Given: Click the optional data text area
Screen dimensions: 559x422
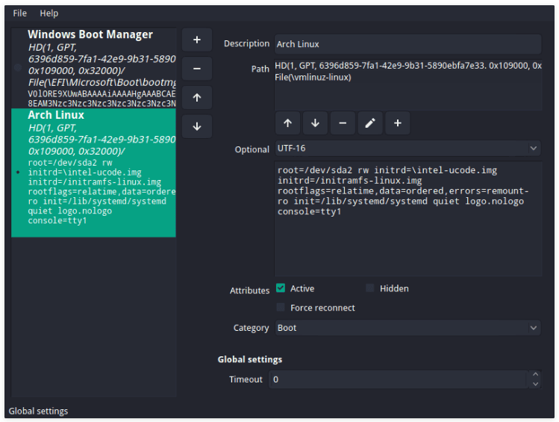Looking at the screenshot, I should click(408, 219).
